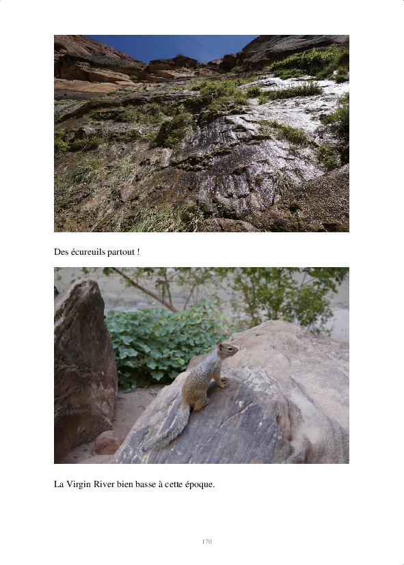Viewport: 404px width, 565px height.
Task: Select the canyon cliff photo at top
Action: click(202, 133)
